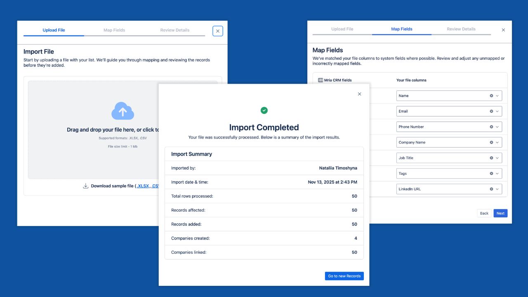Select Review Details tab in Import File window

coord(175,30)
